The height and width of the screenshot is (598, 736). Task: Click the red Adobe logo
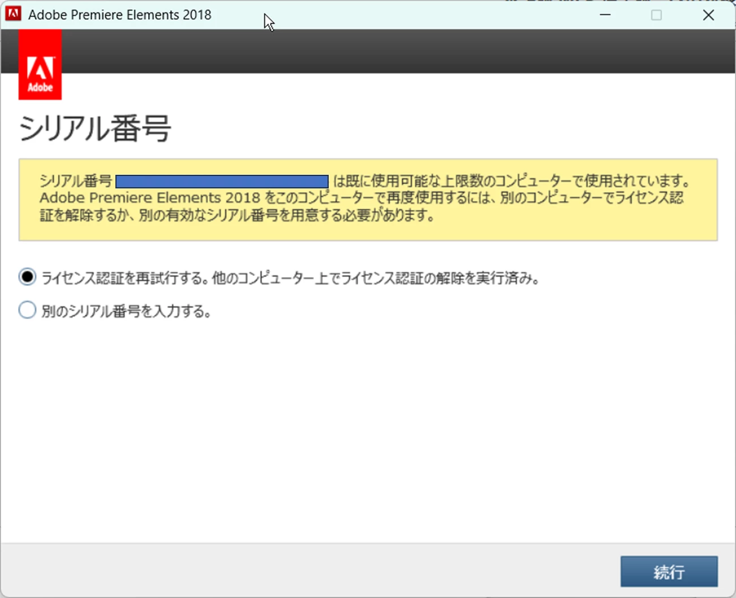click(x=40, y=64)
